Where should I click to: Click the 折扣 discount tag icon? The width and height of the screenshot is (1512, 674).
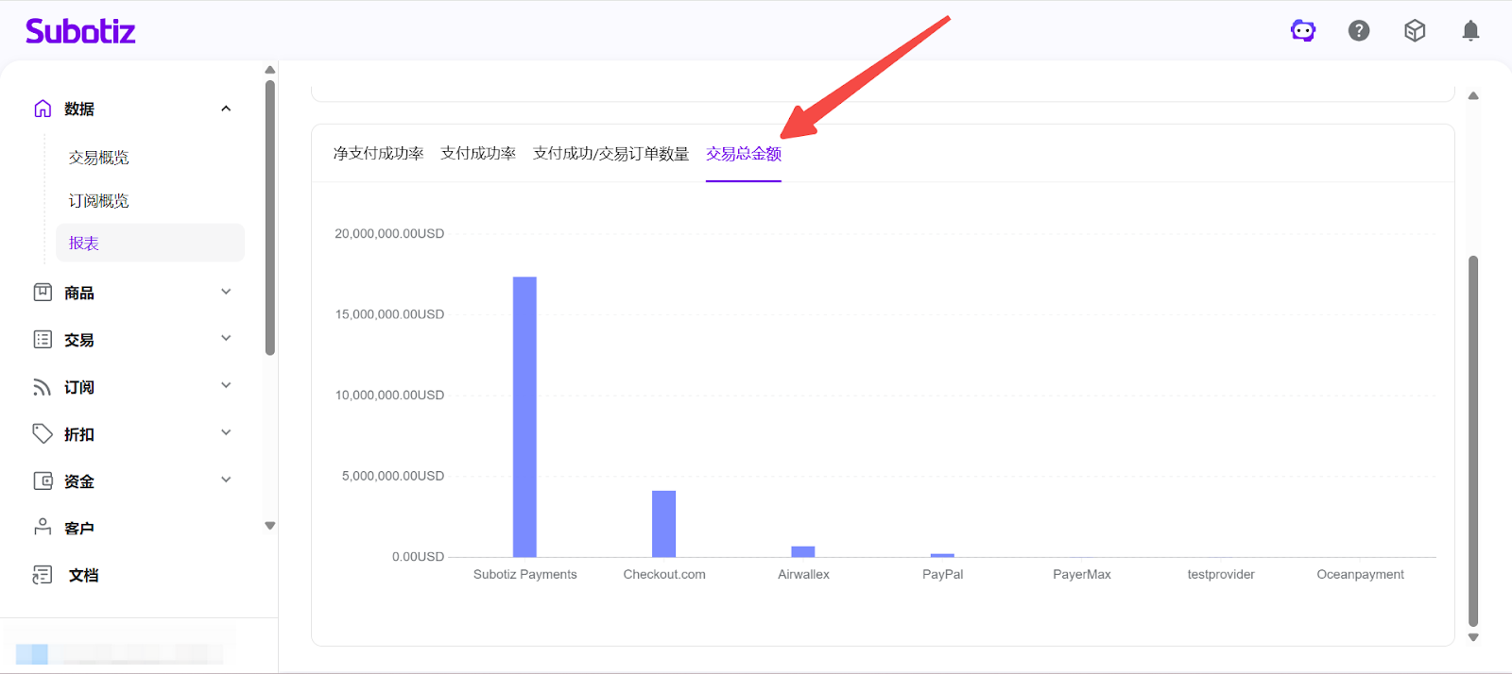click(x=43, y=433)
